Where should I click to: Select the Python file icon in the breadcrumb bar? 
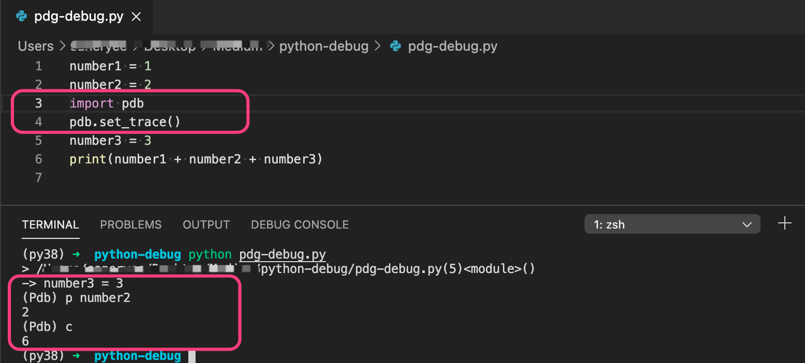click(396, 46)
